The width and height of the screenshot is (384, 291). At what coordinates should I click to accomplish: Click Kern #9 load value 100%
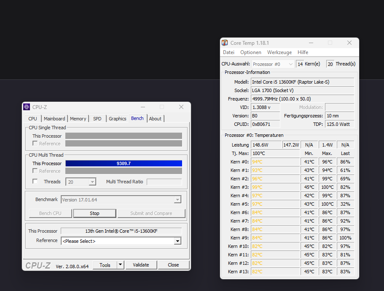pyautogui.click(x=345, y=238)
